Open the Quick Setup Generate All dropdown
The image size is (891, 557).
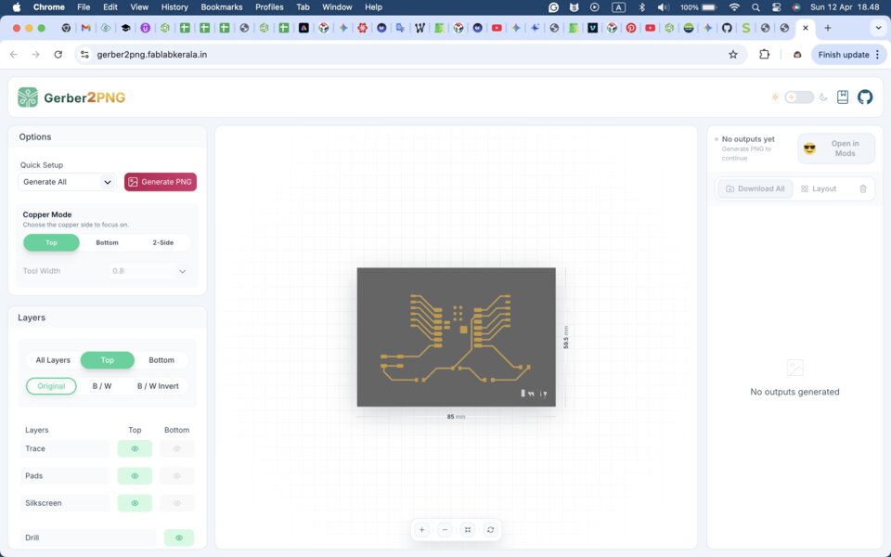pyautogui.click(x=67, y=182)
